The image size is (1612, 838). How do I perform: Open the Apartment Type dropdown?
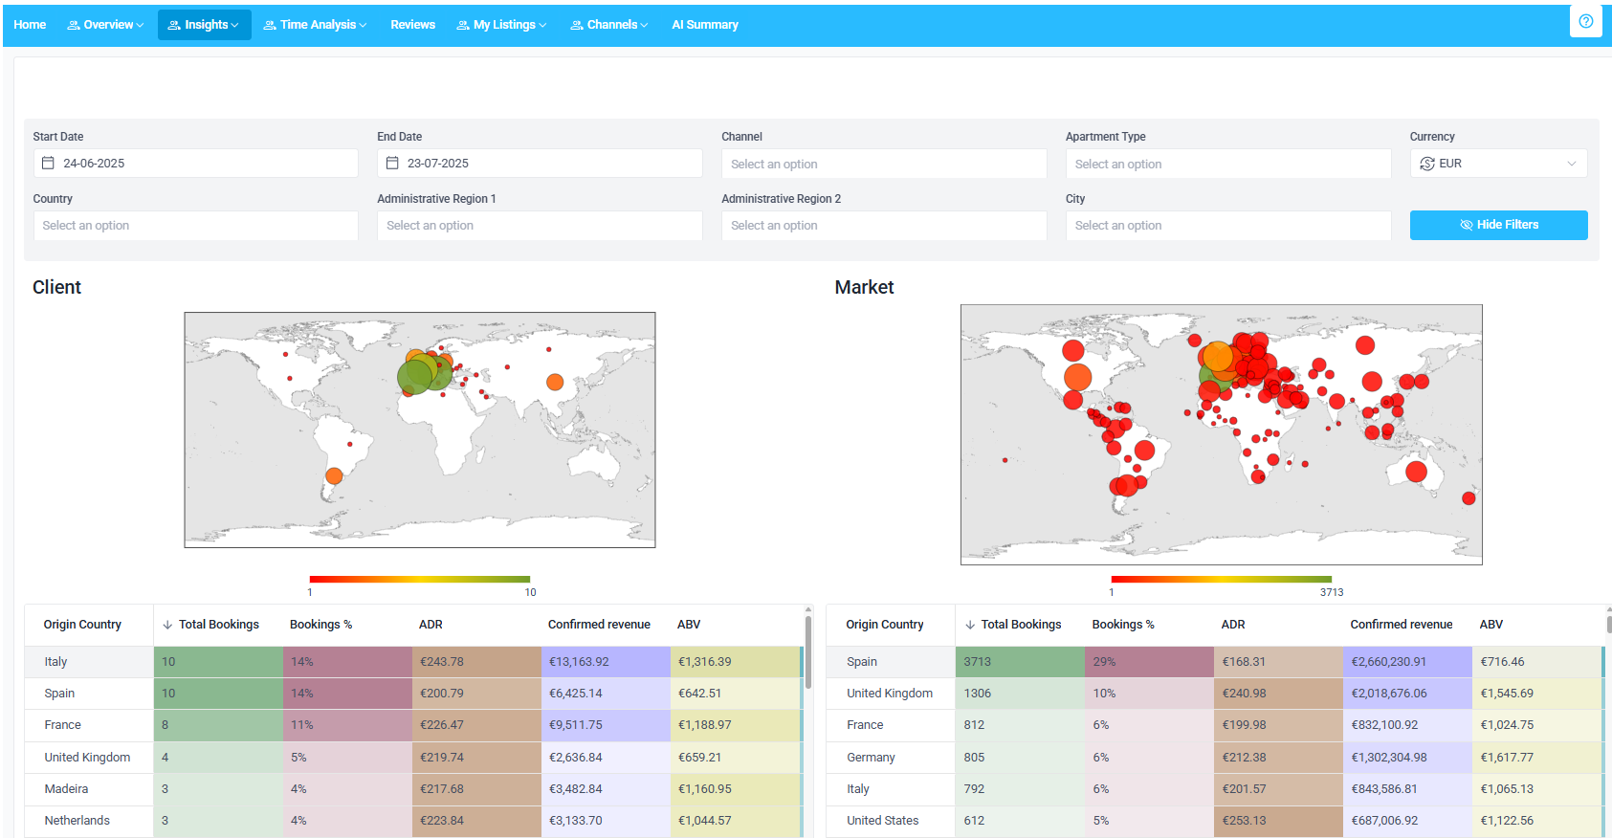tap(1228, 164)
